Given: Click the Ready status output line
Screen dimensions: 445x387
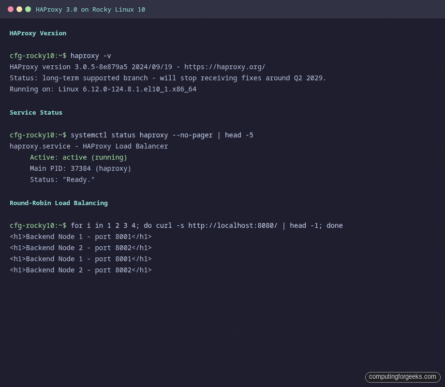Looking at the screenshot, I should tap(62, 179).
